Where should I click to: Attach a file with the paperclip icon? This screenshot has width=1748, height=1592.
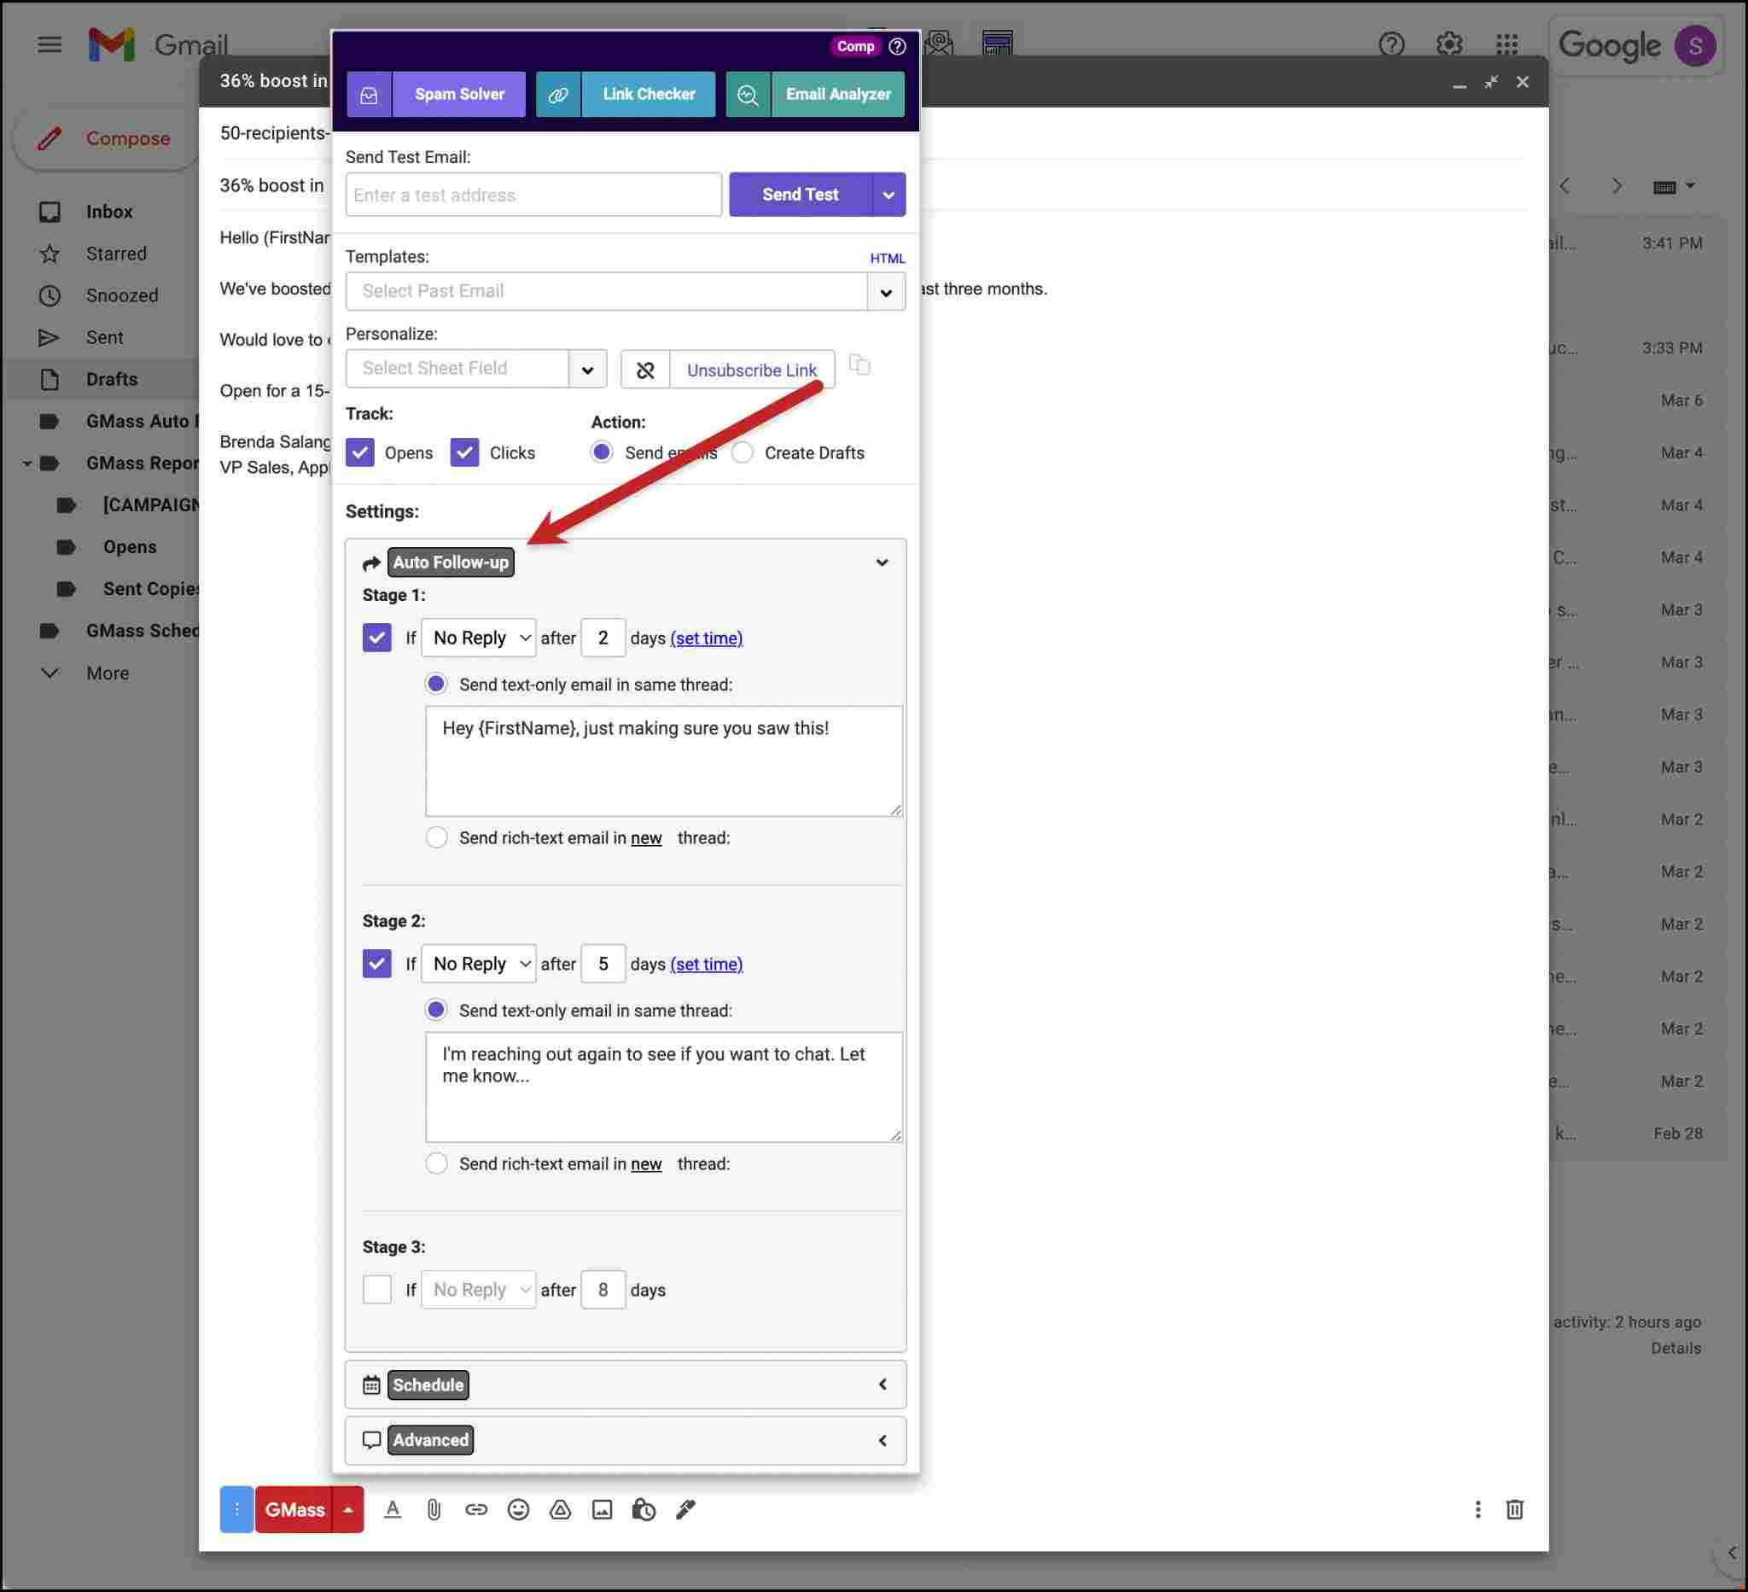[x=434, y=1509]
